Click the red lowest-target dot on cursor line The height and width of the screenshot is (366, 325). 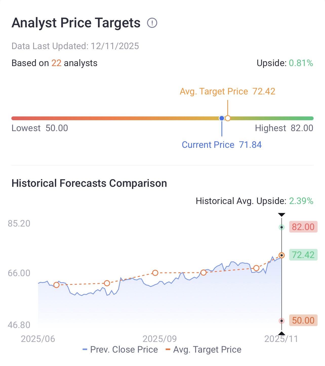(281, 321)
